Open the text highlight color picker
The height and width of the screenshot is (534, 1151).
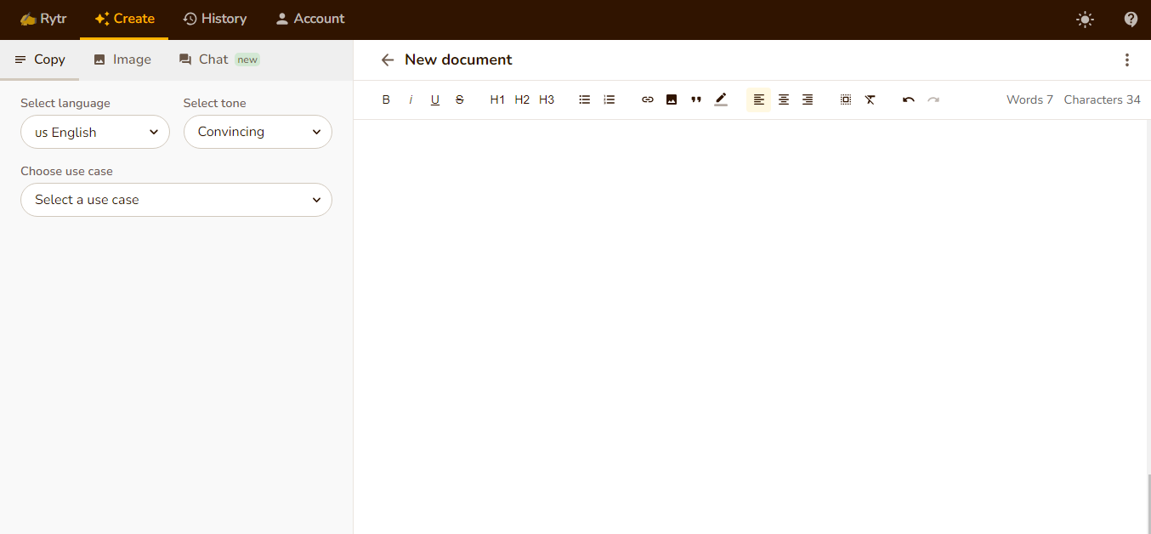point(721,99)
